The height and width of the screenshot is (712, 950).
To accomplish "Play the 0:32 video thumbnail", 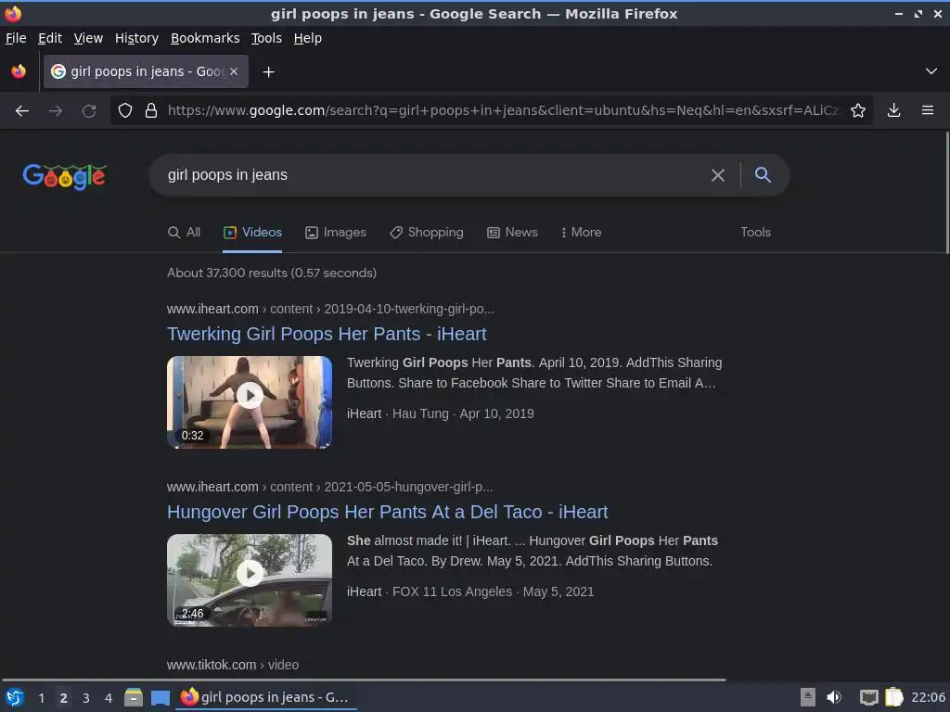I will pyautogui.click(x=250, y=402).
